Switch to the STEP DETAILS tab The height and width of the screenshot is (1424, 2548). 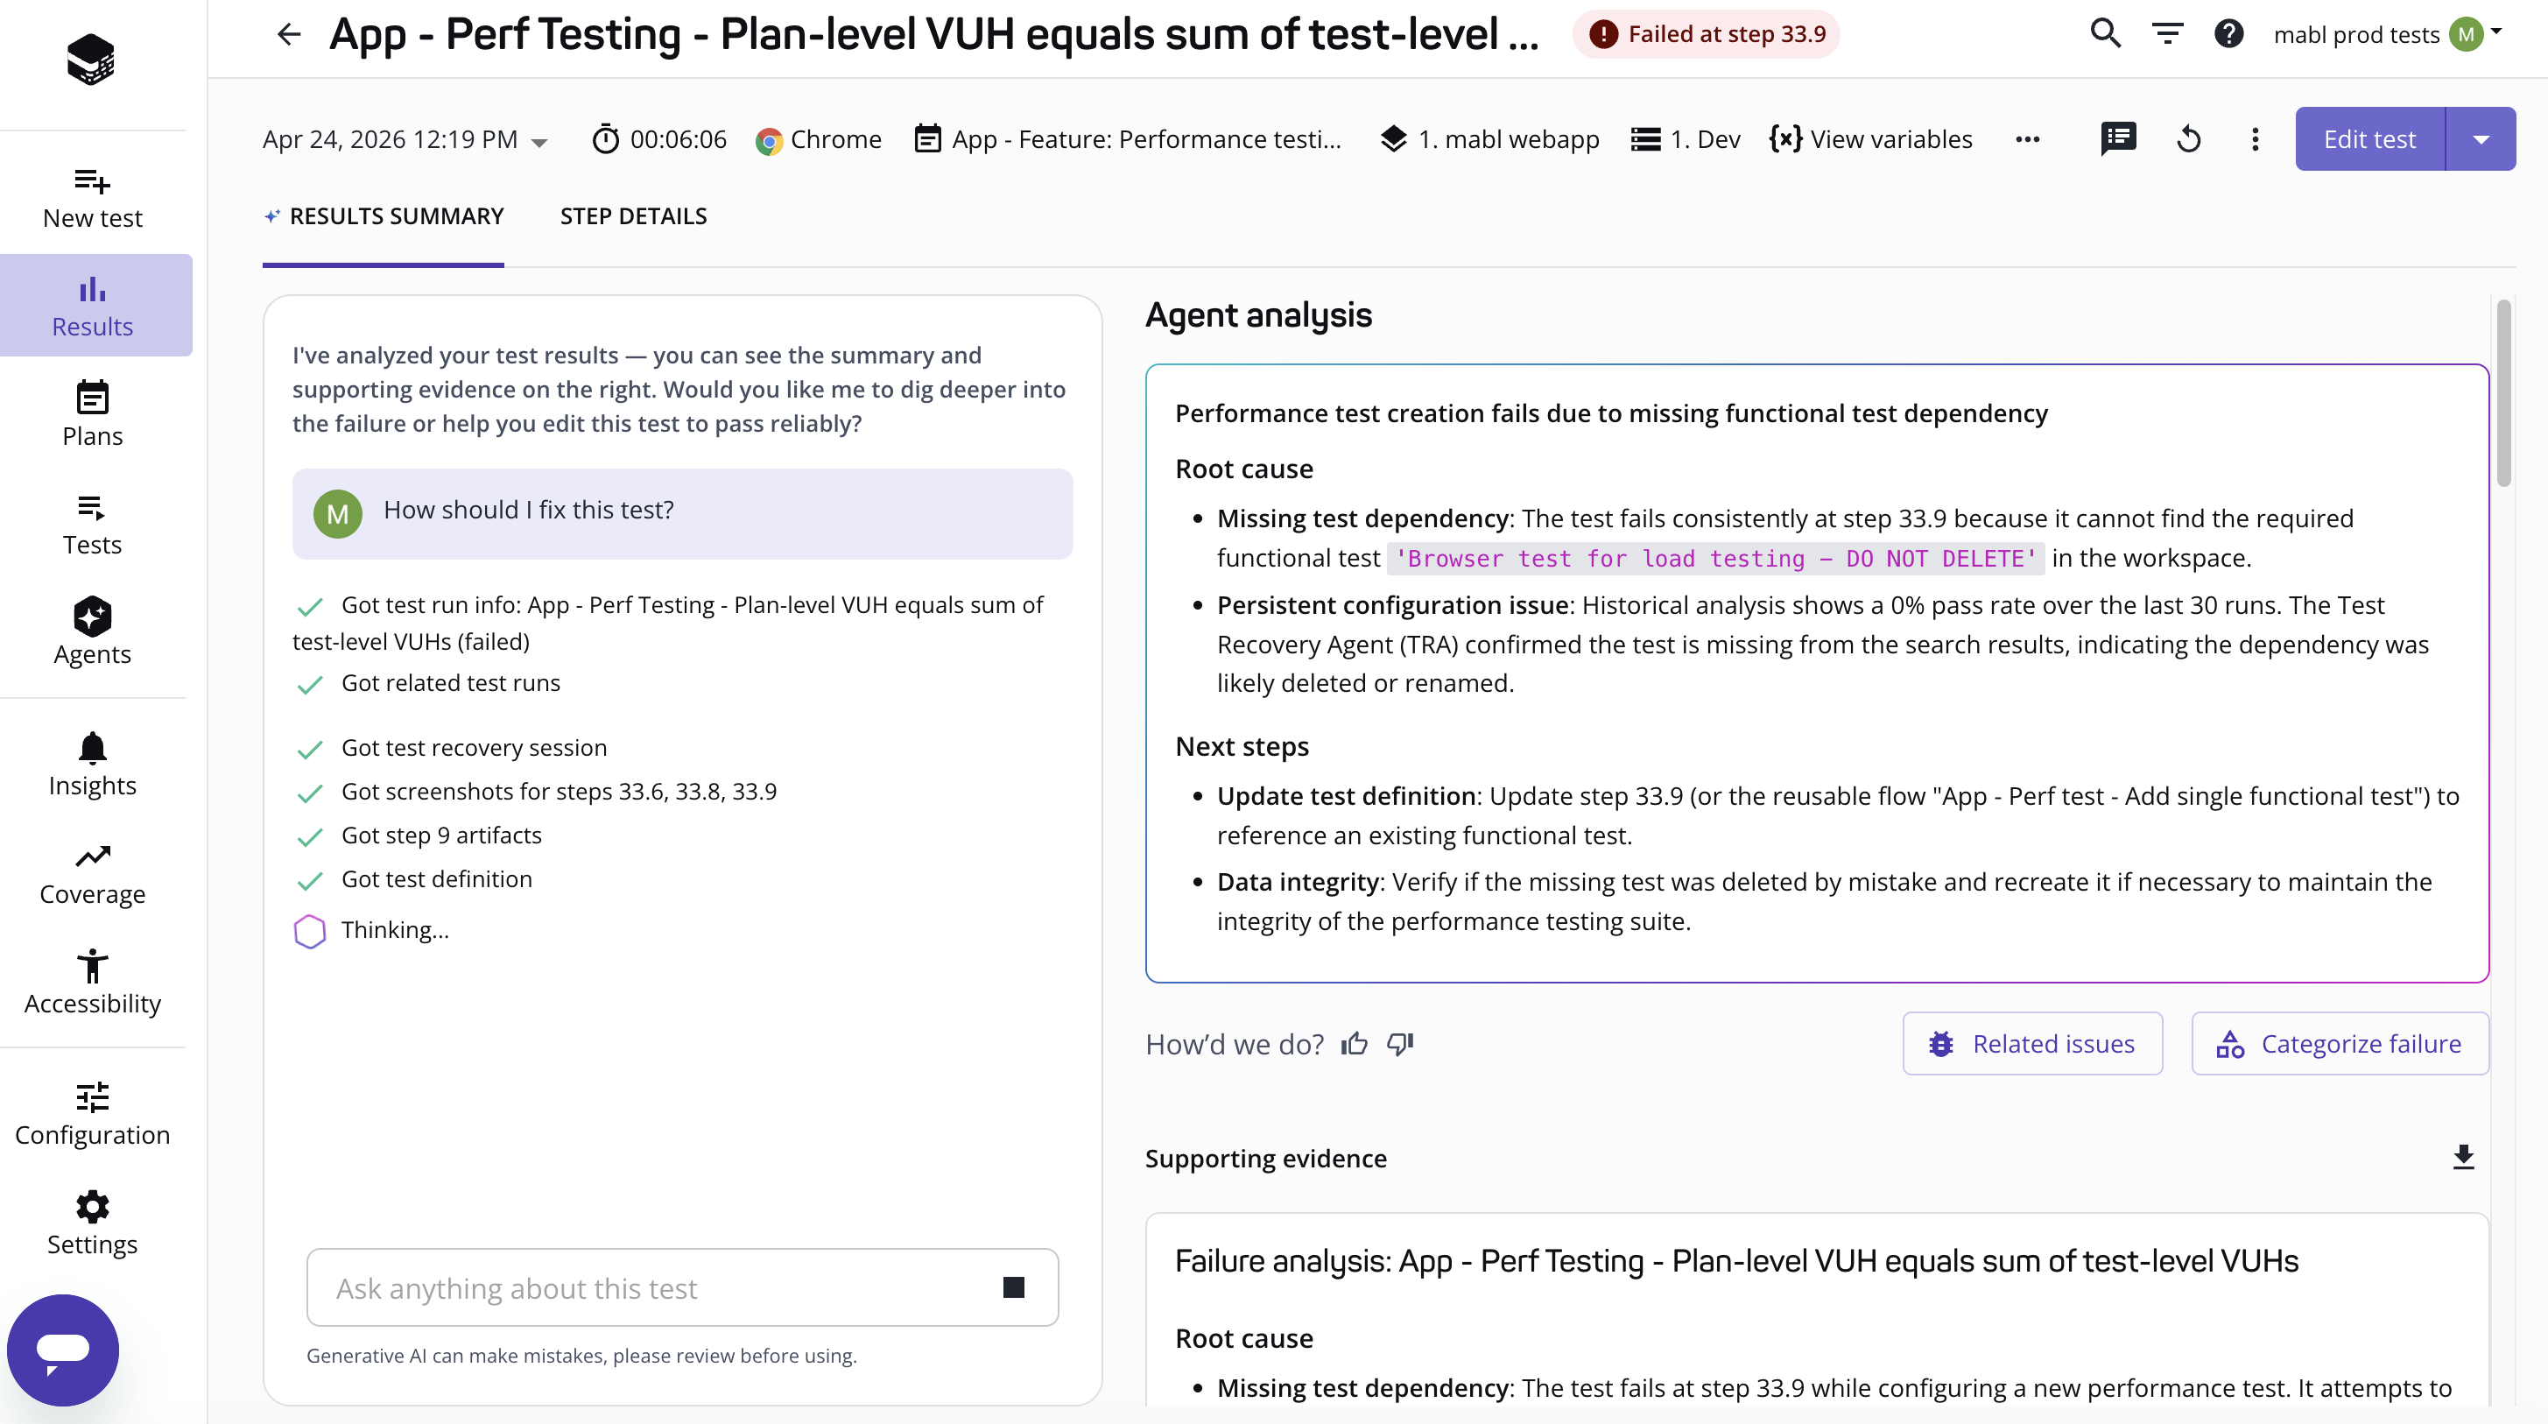pos(633,215)
